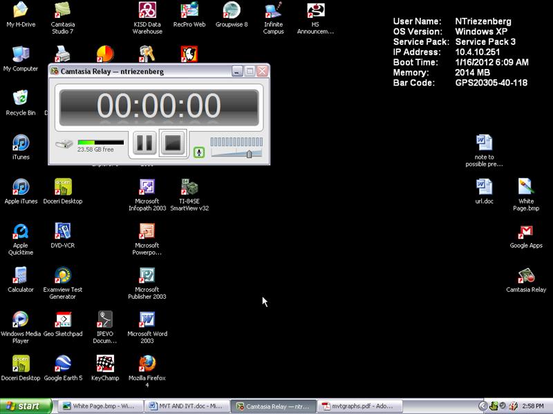Select the Camtasia Studio 7 shortcut
Image resolution: width=553 pixels, height=414 pixels.
63,19
